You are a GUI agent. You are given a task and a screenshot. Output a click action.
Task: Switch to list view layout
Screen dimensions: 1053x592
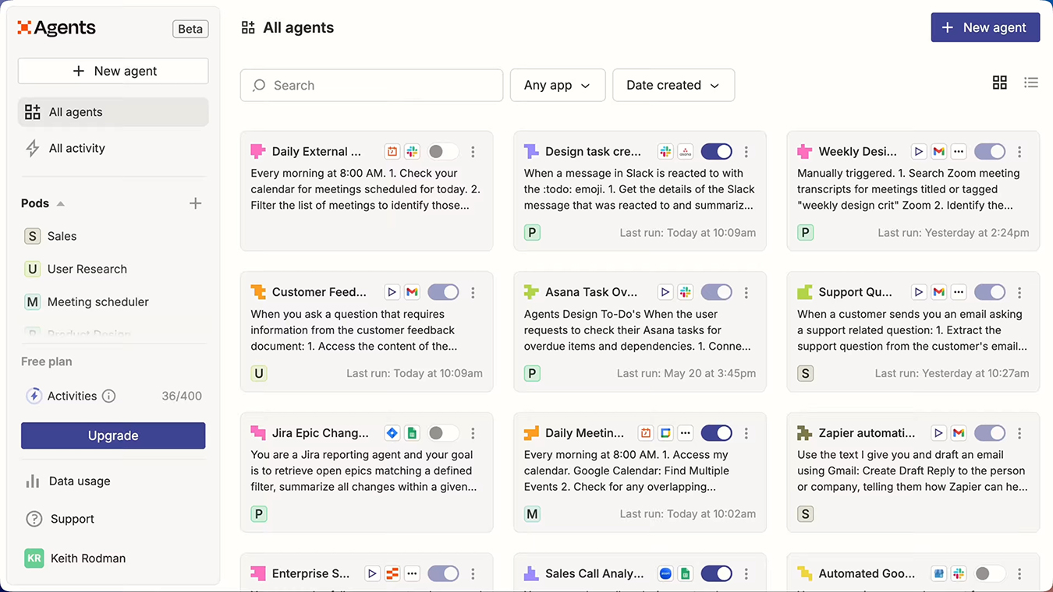point(1031,83)
